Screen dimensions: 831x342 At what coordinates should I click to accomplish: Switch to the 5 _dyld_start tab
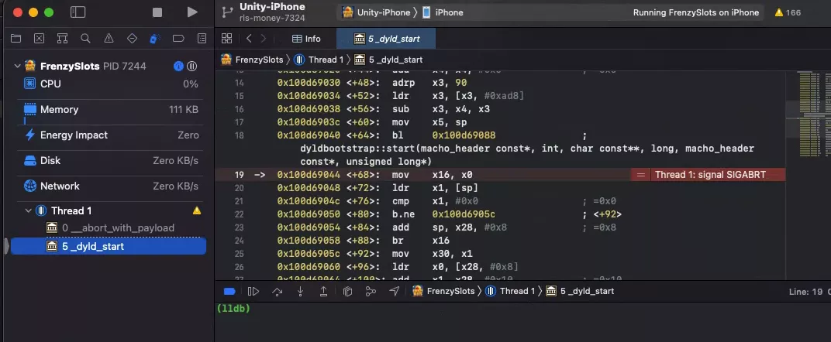click(x=386, y=39)
